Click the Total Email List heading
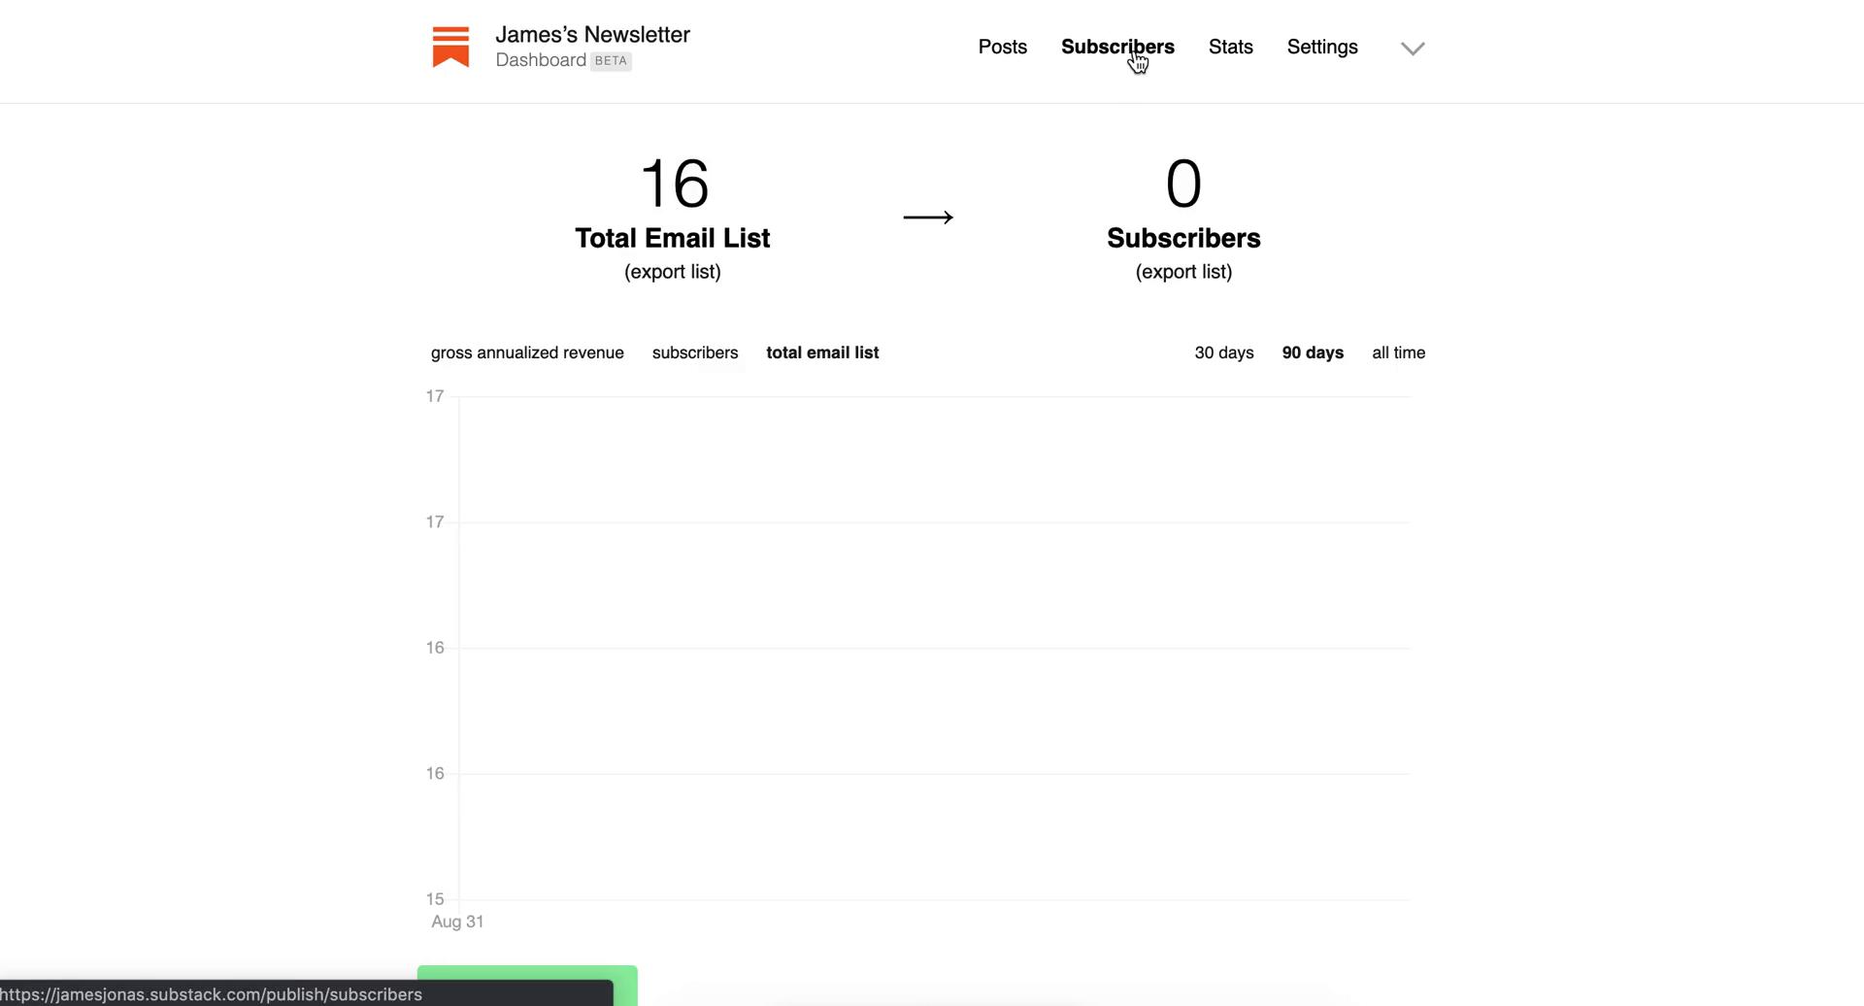 (x=672, y=238)
